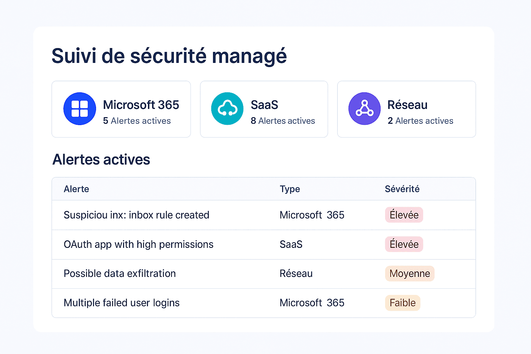Click 'Possible data exfiltration' alert

point(120,273)
